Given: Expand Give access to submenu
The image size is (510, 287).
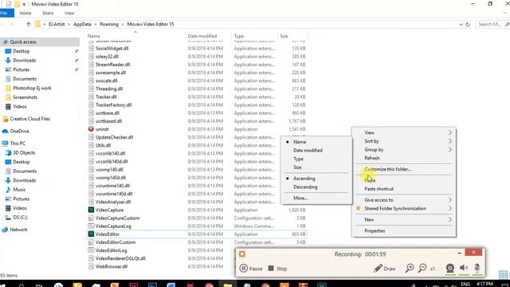Looking at the screenshot, I should coord(404,200).
